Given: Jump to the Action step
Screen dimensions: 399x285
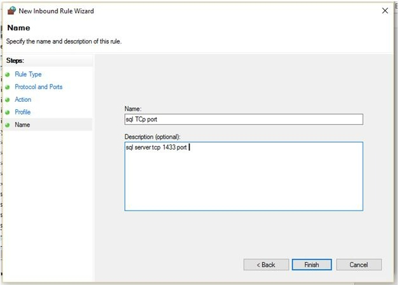Looking at the screenshot, I should pyautogui.click(x=23, y=100).
